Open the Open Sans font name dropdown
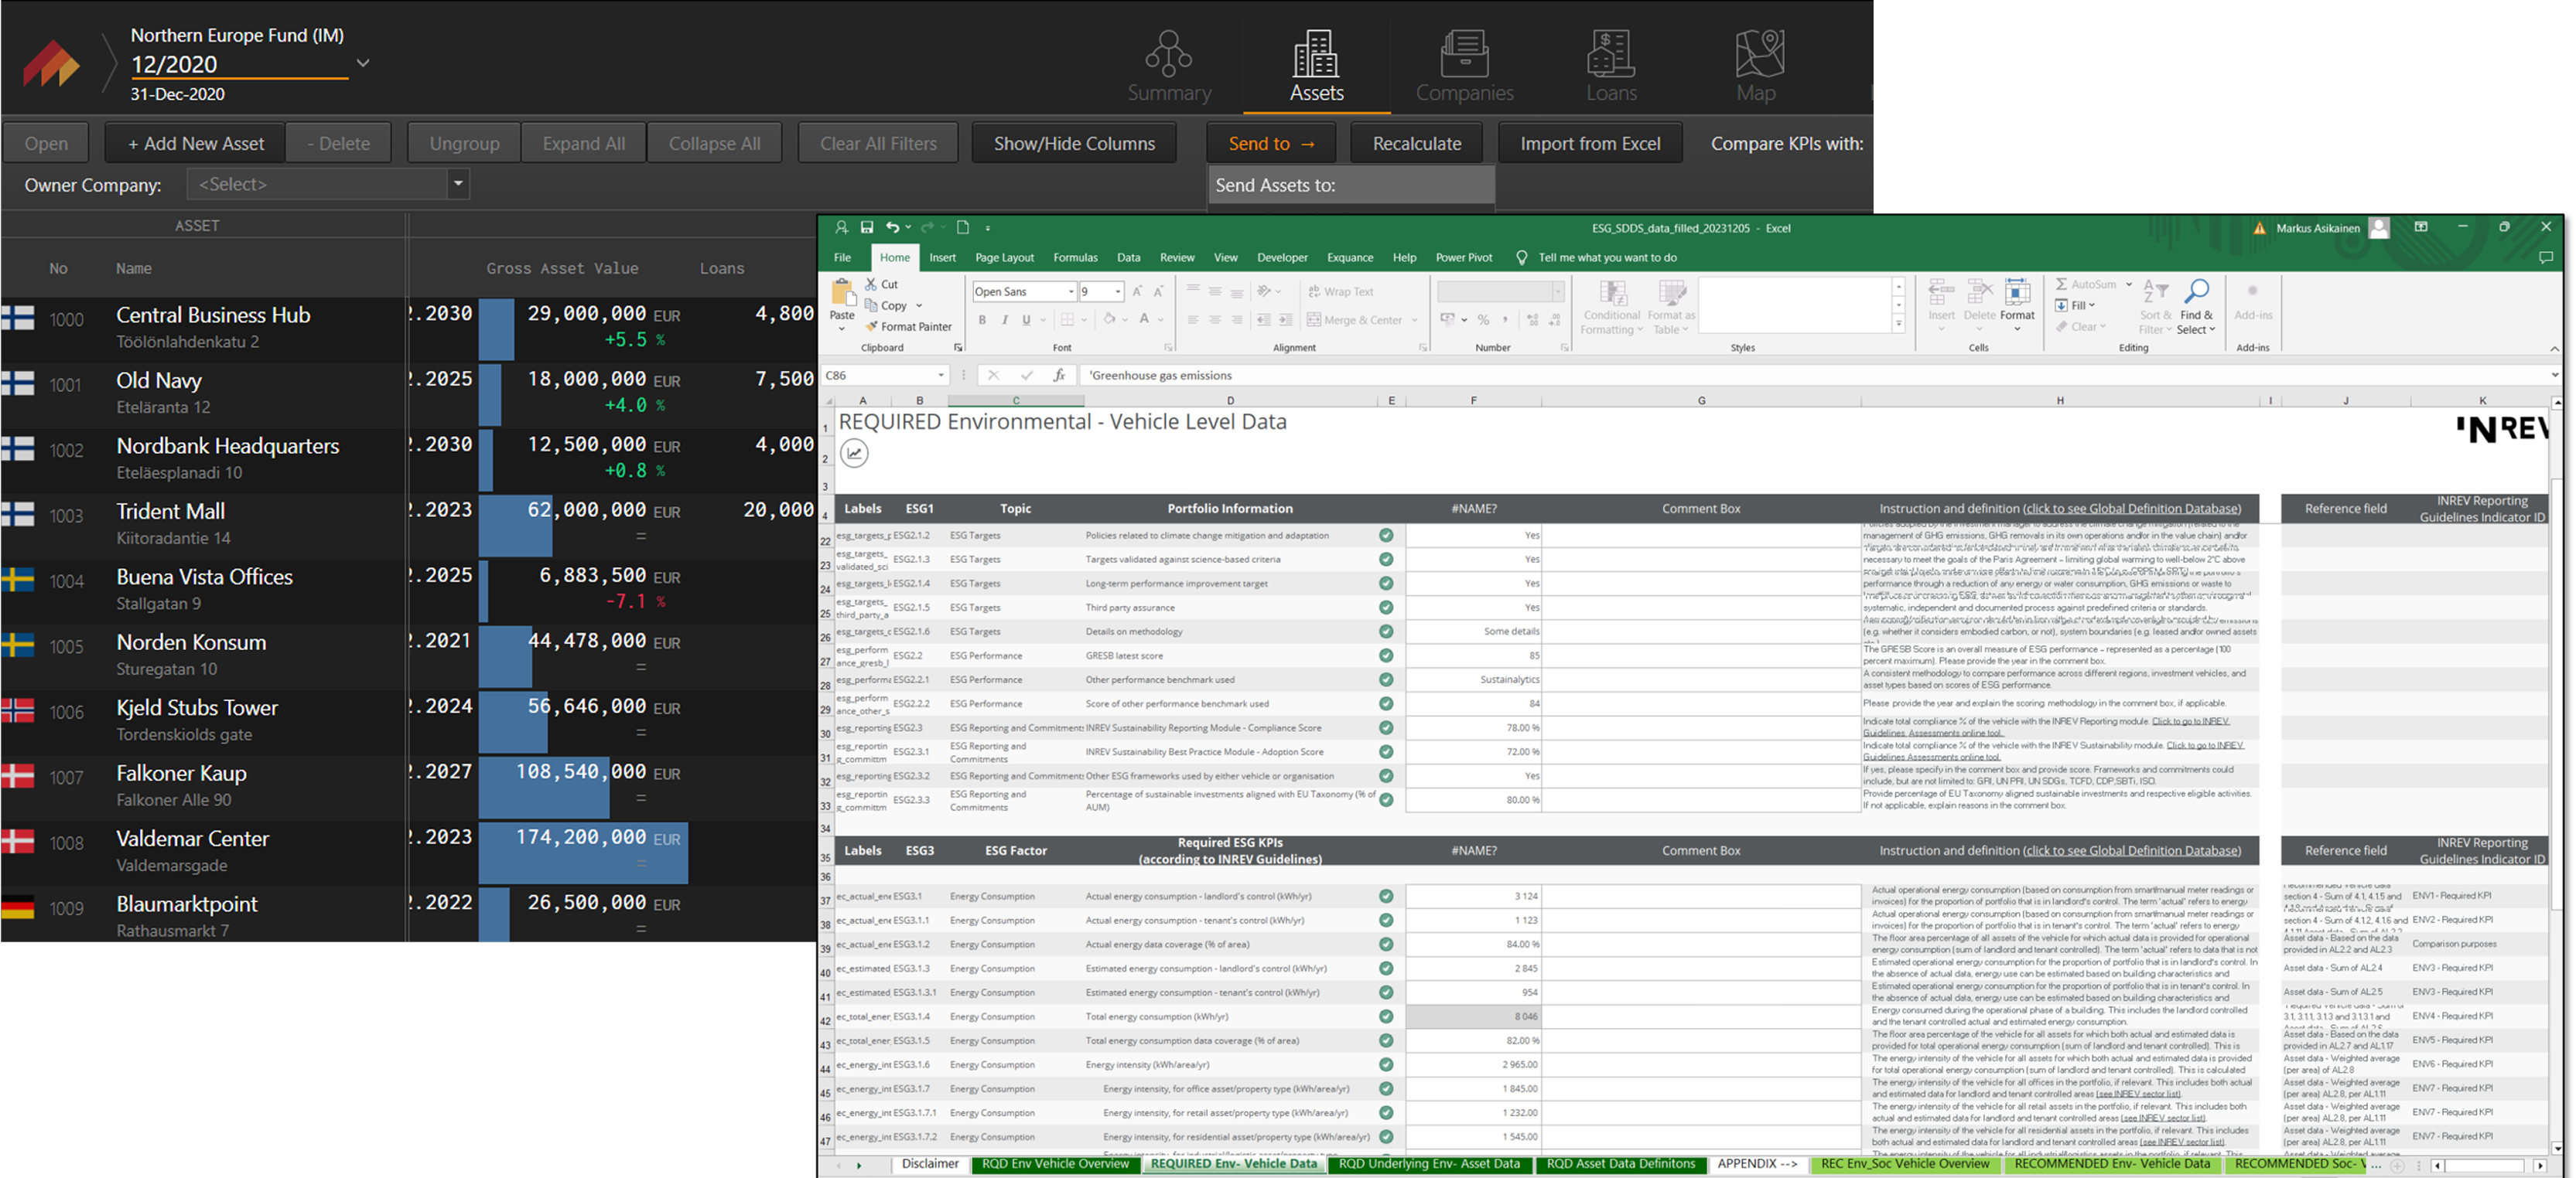Screen dimensions: 2576x1178 click(x=1071, y=291)
